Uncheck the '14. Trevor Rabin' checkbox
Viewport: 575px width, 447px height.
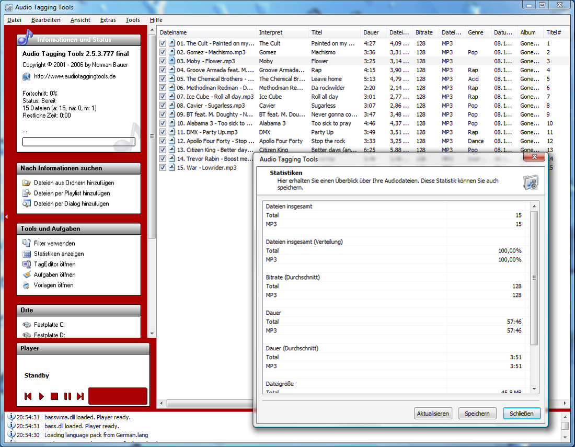click(x=163, y=159)
